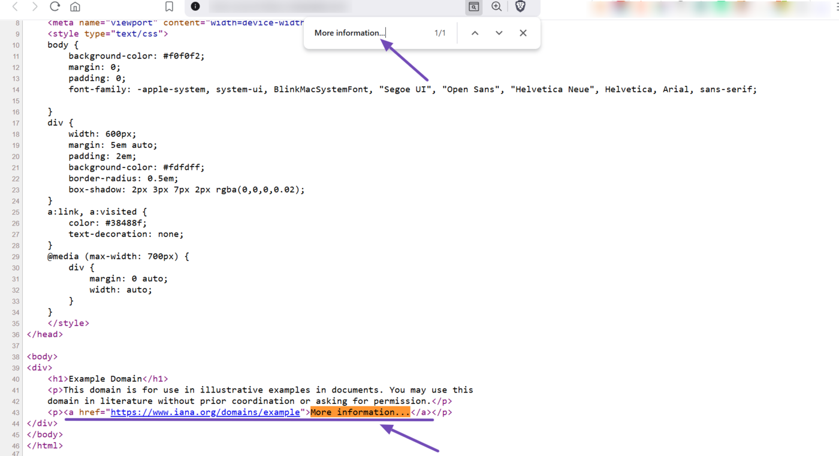839x456 pixels.
Task: Bookmark this page
Action: point(169,7)
